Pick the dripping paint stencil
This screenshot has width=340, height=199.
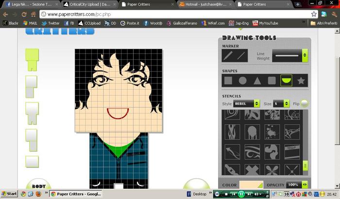(x=252, y=132)
